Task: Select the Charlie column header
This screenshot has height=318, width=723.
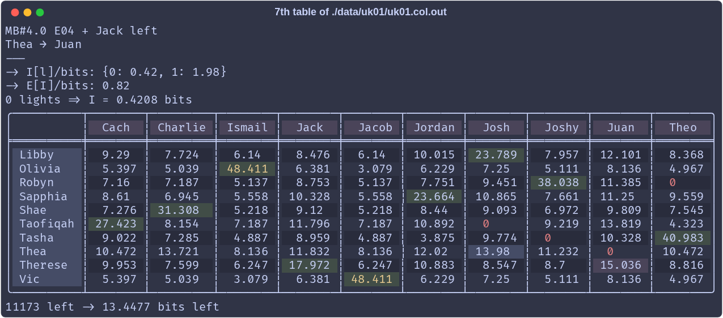Action: (x=181, y=127)
